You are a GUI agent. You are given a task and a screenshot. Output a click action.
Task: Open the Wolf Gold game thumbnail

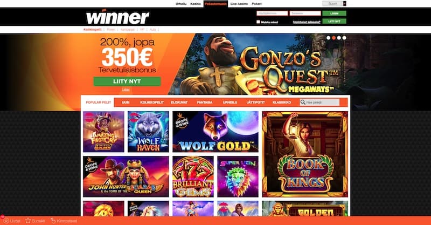pyautogui.click(x=215, y=132)
